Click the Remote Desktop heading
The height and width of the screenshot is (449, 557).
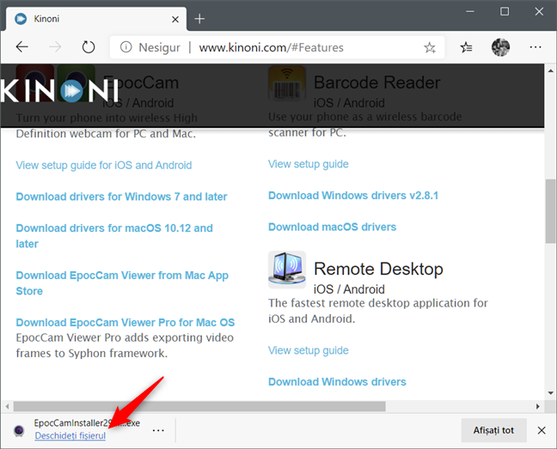tap(378, 269)
